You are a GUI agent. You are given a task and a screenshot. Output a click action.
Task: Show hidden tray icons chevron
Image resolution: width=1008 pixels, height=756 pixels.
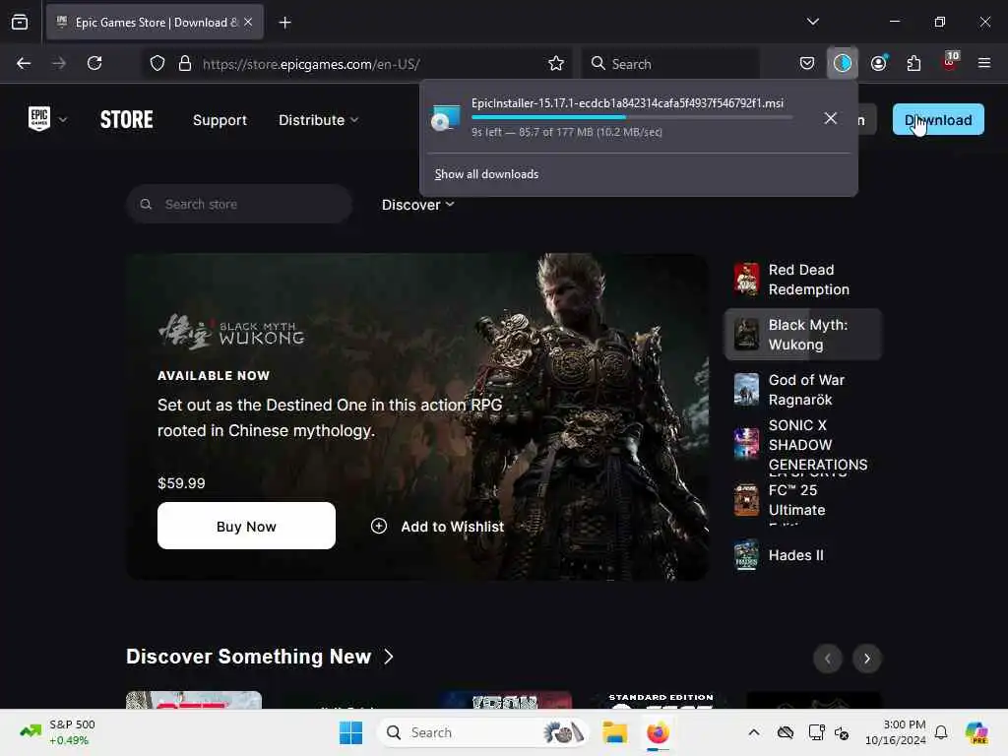tap(753, 732)
